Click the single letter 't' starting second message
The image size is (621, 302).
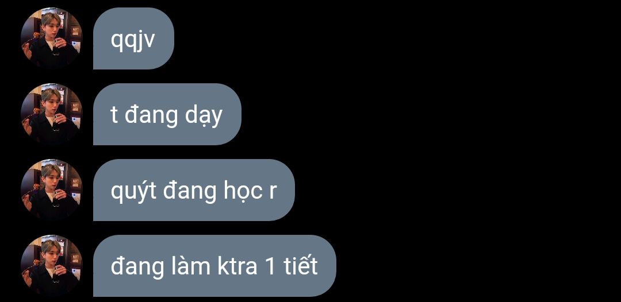point(114,115)
